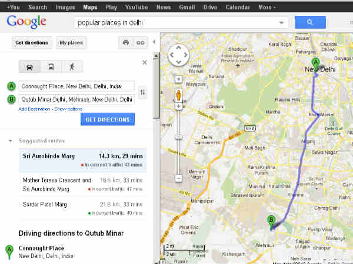Click the Google logo
This screenshot has width=353, height=264.
pyautogui.click(x=26, y=22)
